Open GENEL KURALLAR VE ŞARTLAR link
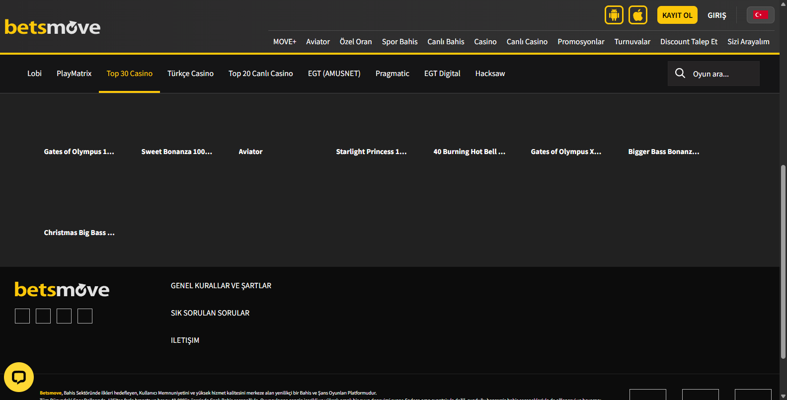 click(221, 286)
